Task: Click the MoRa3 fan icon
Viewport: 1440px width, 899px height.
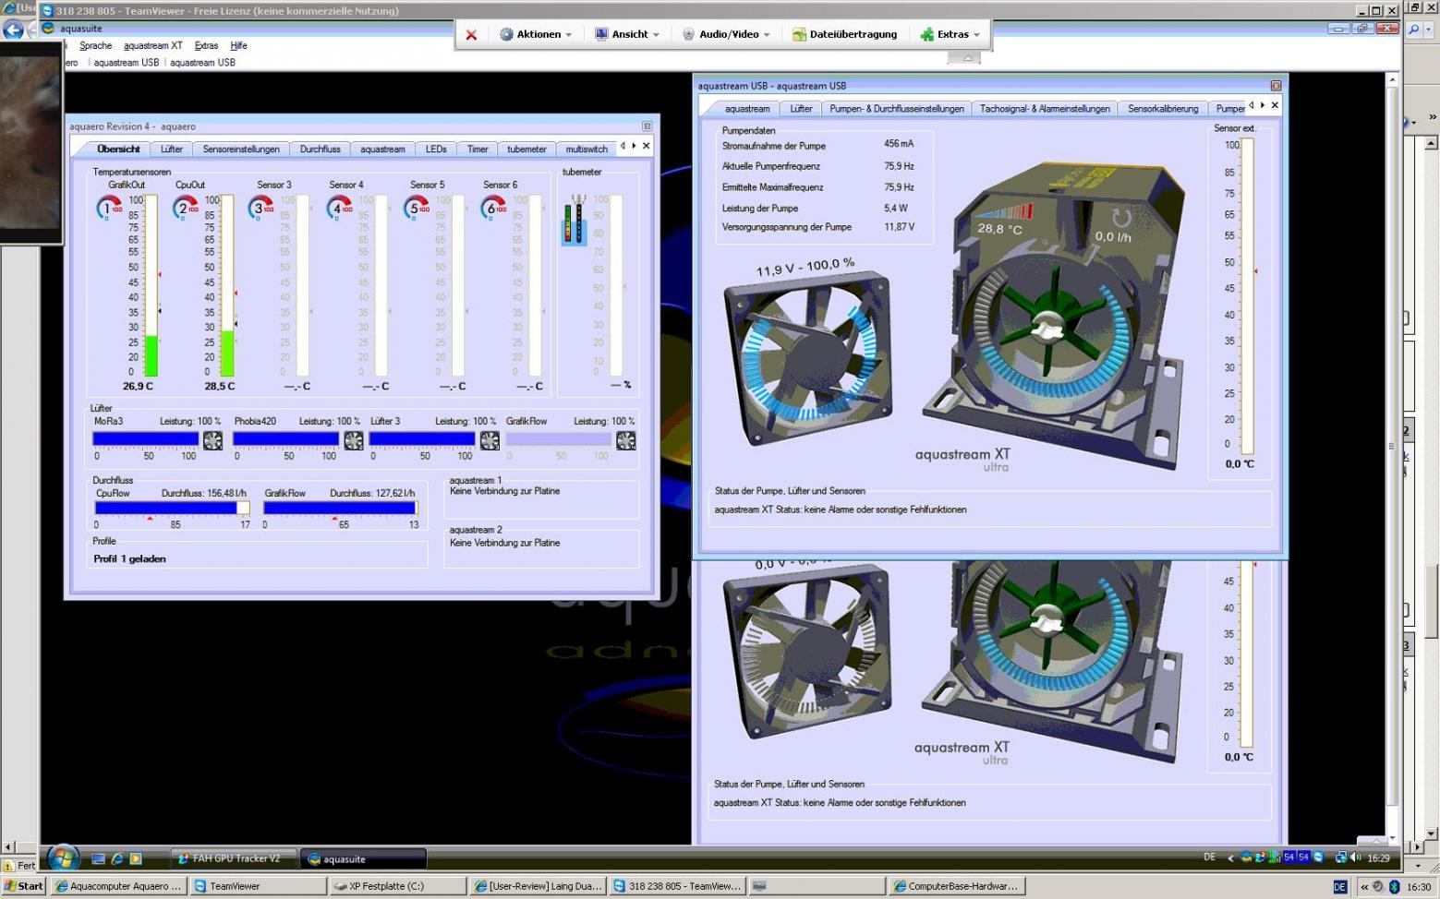Action: coord(212,440)
